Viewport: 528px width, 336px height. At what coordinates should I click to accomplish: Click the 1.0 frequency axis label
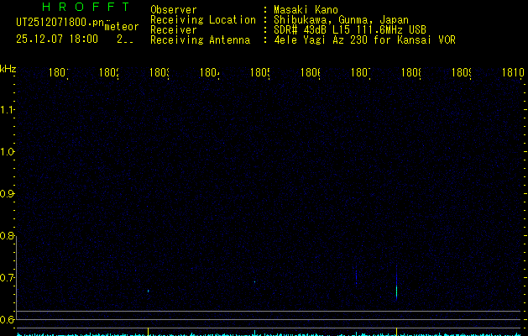tap(8, 152)
